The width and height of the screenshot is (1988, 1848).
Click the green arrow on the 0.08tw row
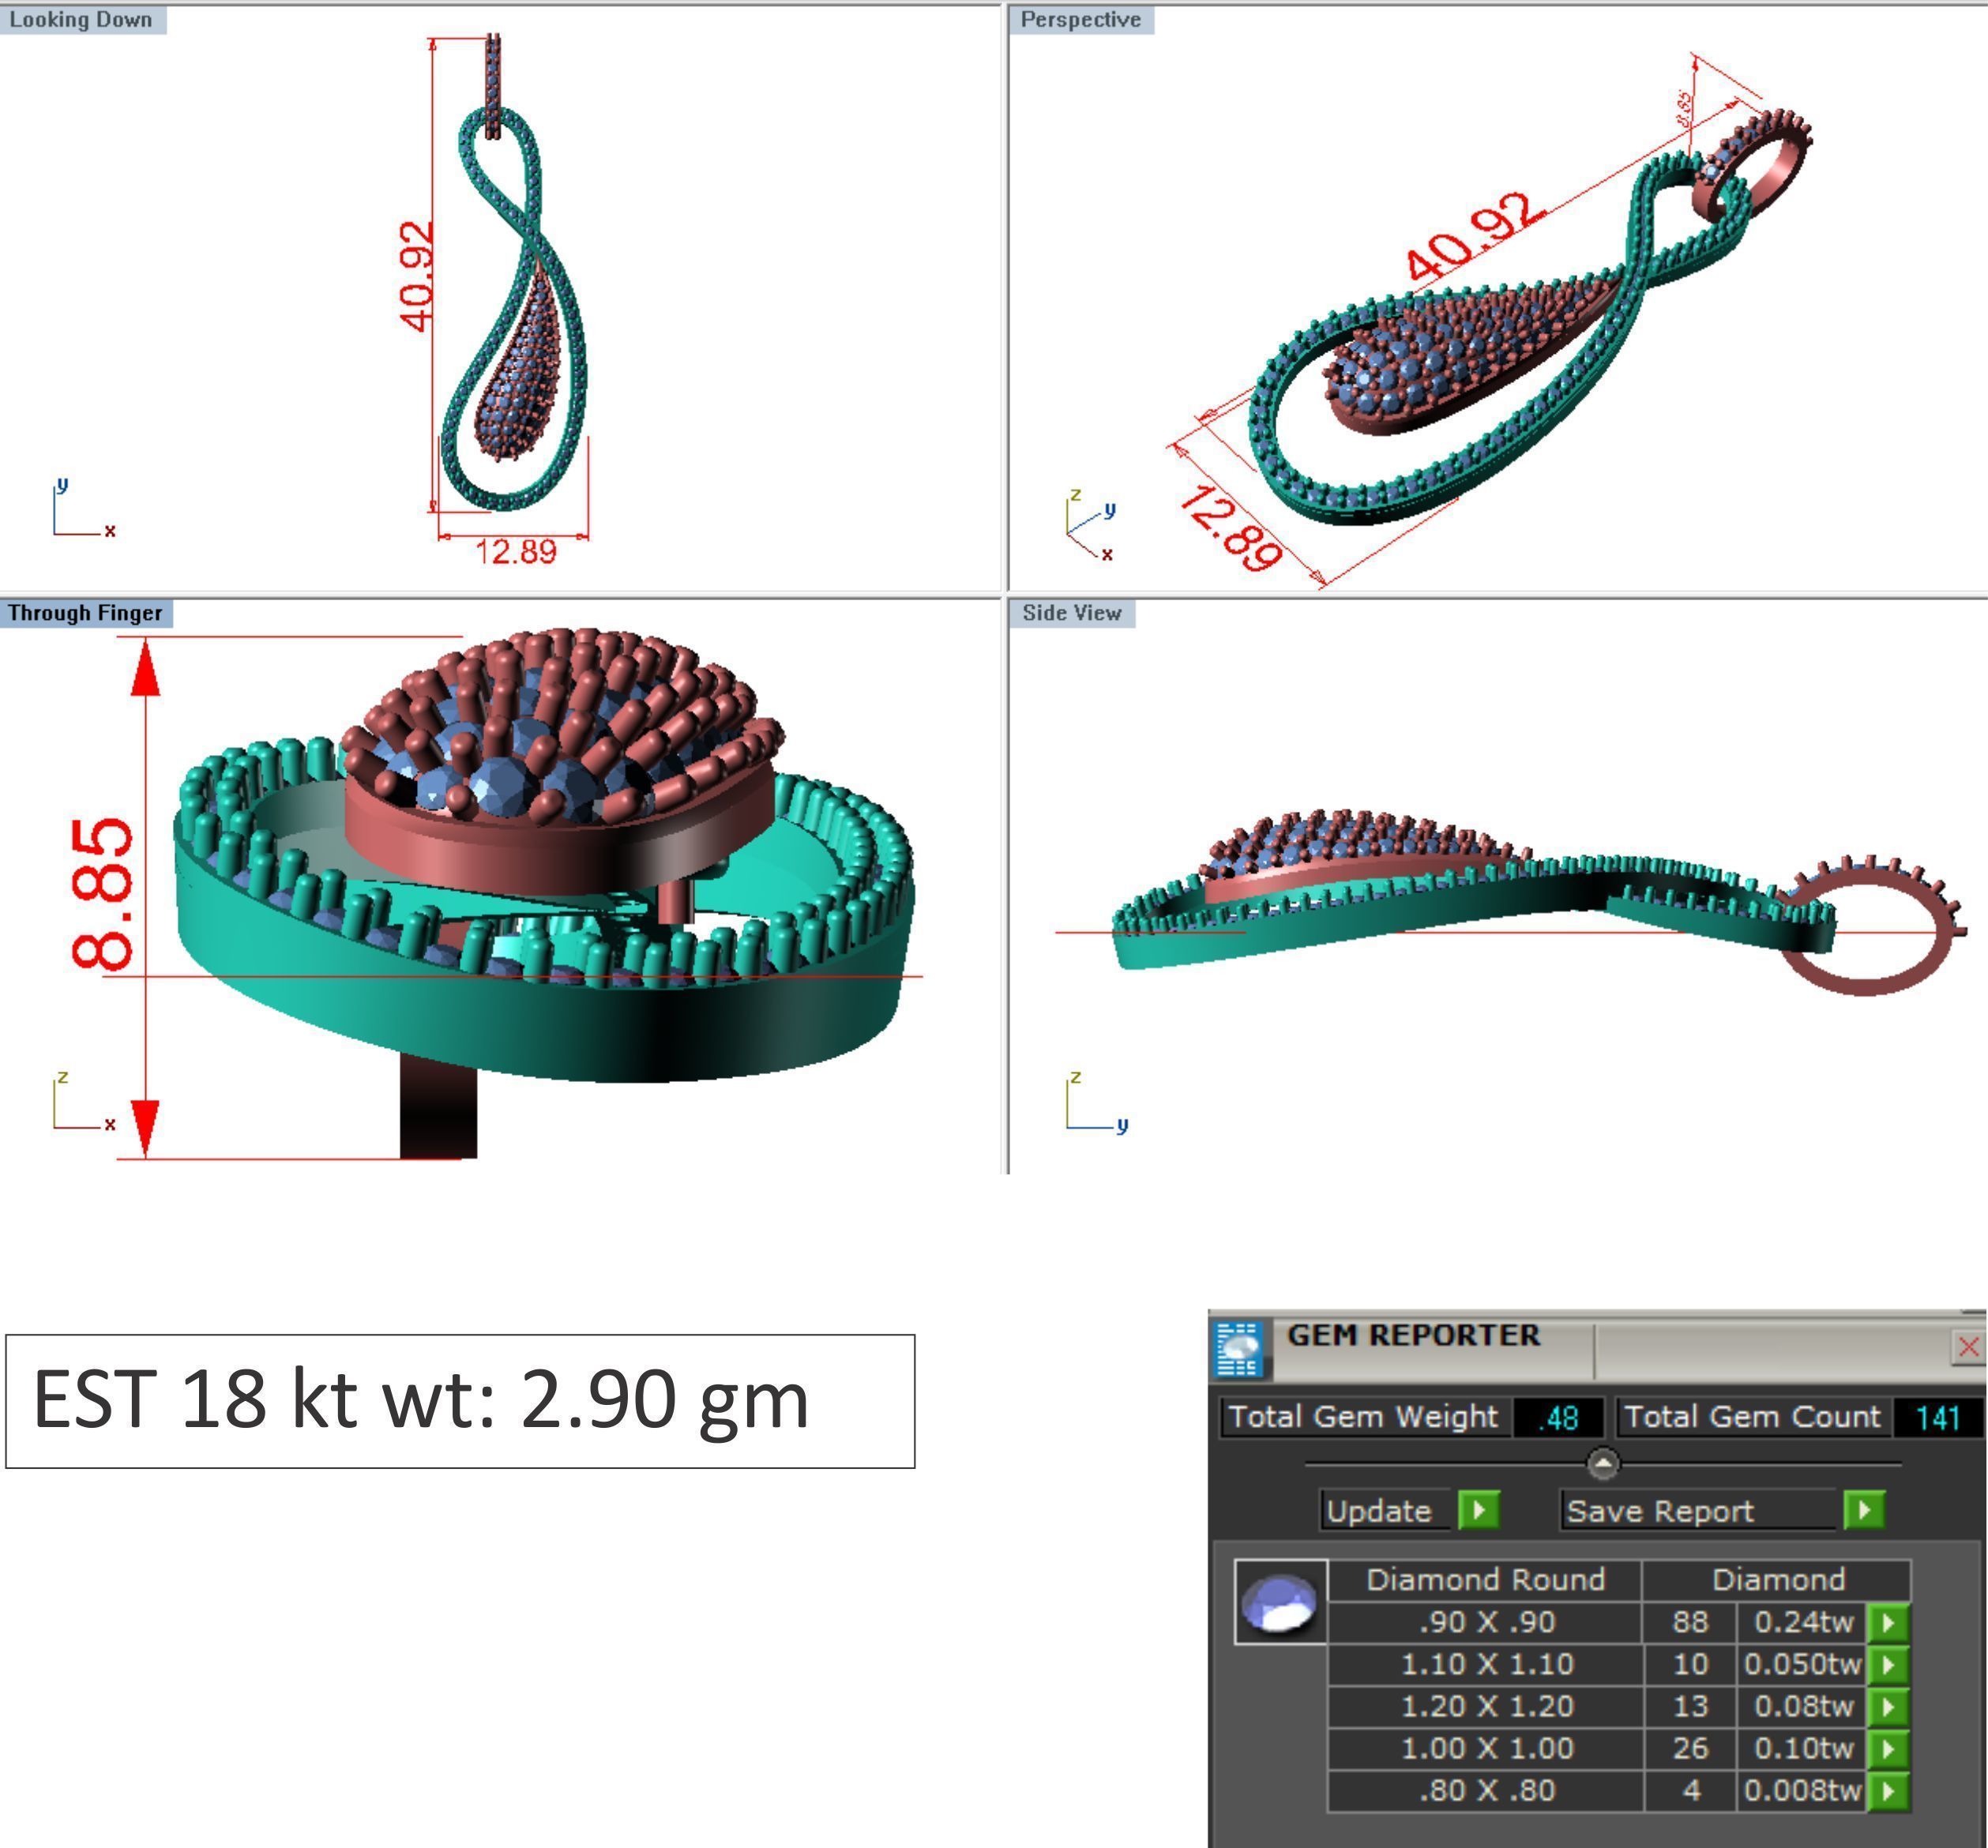click(x=1889, y=1706)
